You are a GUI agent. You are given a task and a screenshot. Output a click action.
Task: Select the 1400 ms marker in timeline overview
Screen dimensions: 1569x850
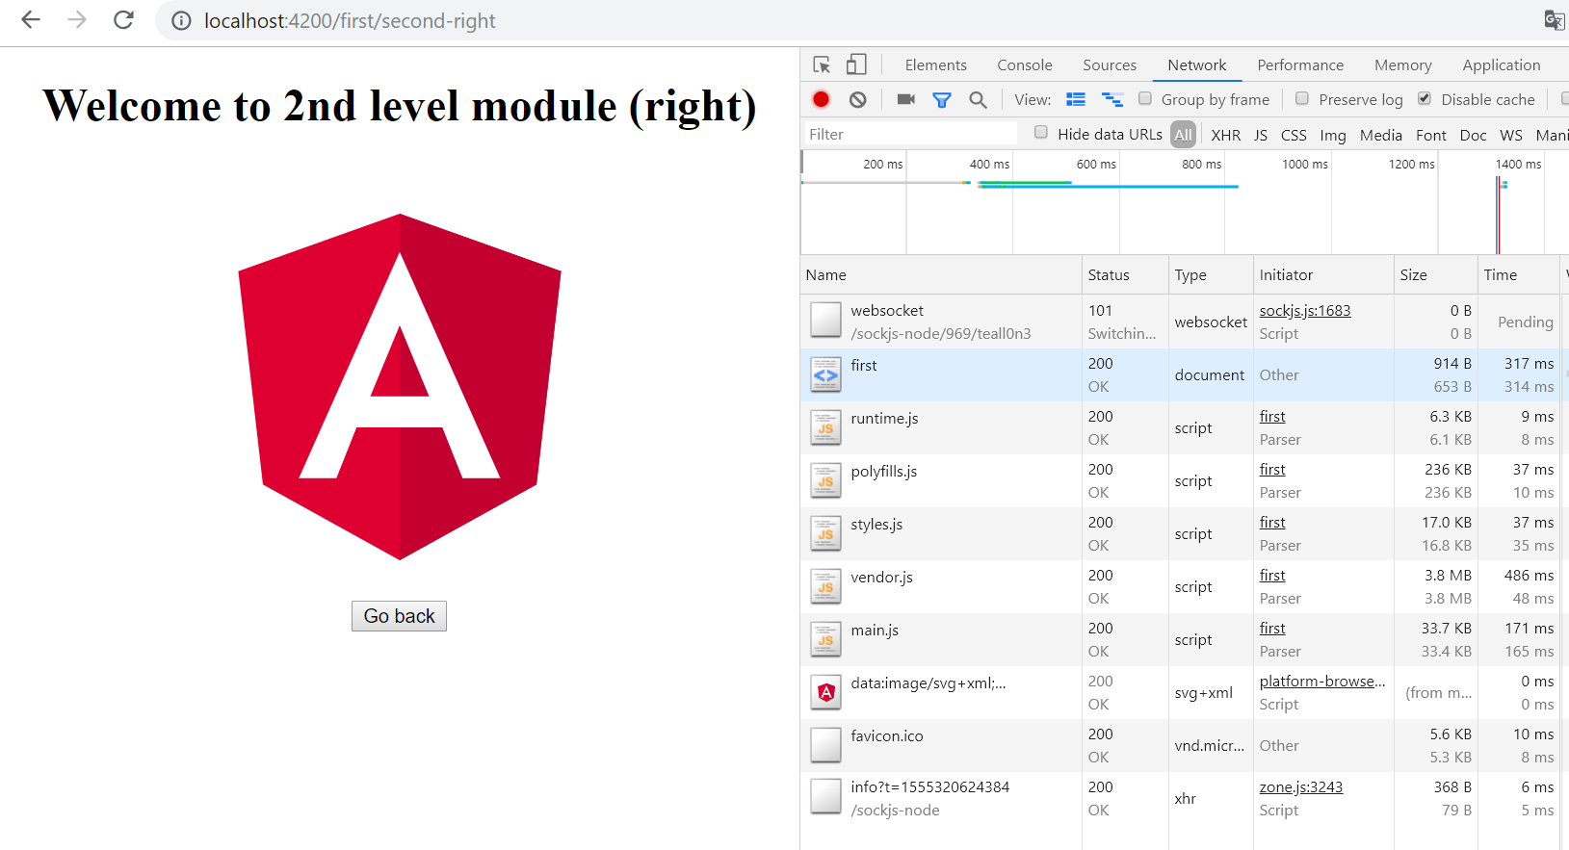(1517, 165)
